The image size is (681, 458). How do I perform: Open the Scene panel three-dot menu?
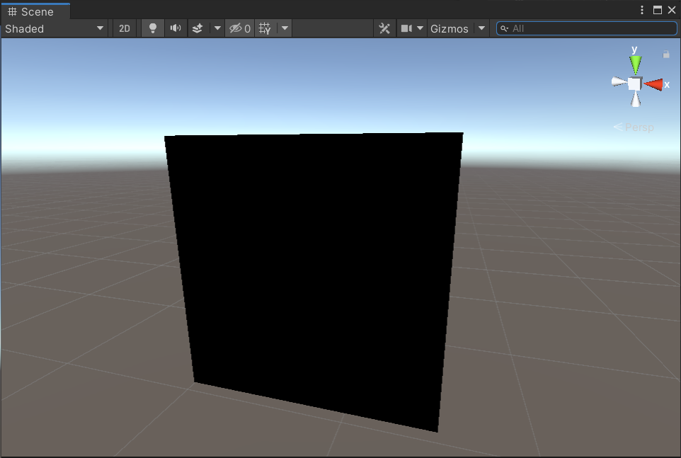click(641, 10)
